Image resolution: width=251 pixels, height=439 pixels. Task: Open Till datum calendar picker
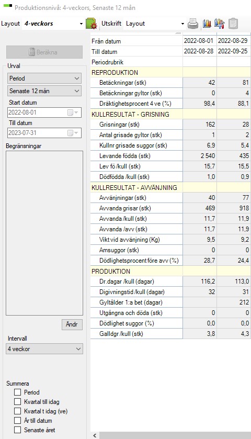click(73, 133)
